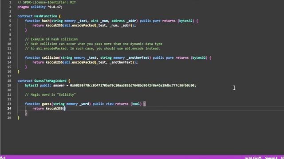
Task: Click the hash function name on line 5
Action: point(46,21)
